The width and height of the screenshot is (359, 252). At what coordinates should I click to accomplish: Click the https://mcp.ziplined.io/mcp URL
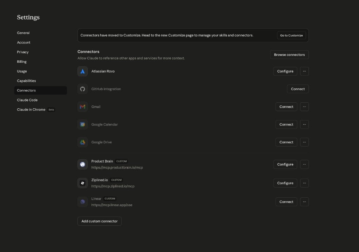point(113,186)
